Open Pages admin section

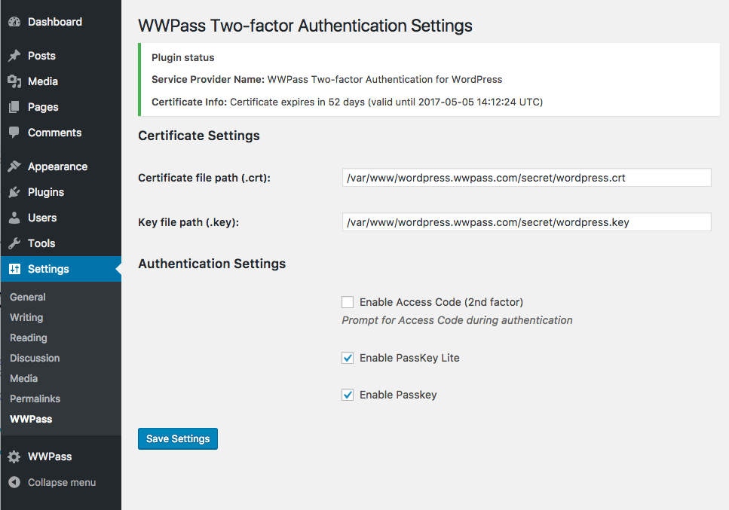43,107
